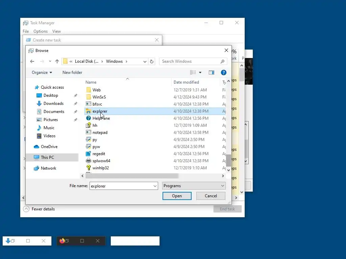Create a New folder

pyautogui.click(x=72, y=73)
